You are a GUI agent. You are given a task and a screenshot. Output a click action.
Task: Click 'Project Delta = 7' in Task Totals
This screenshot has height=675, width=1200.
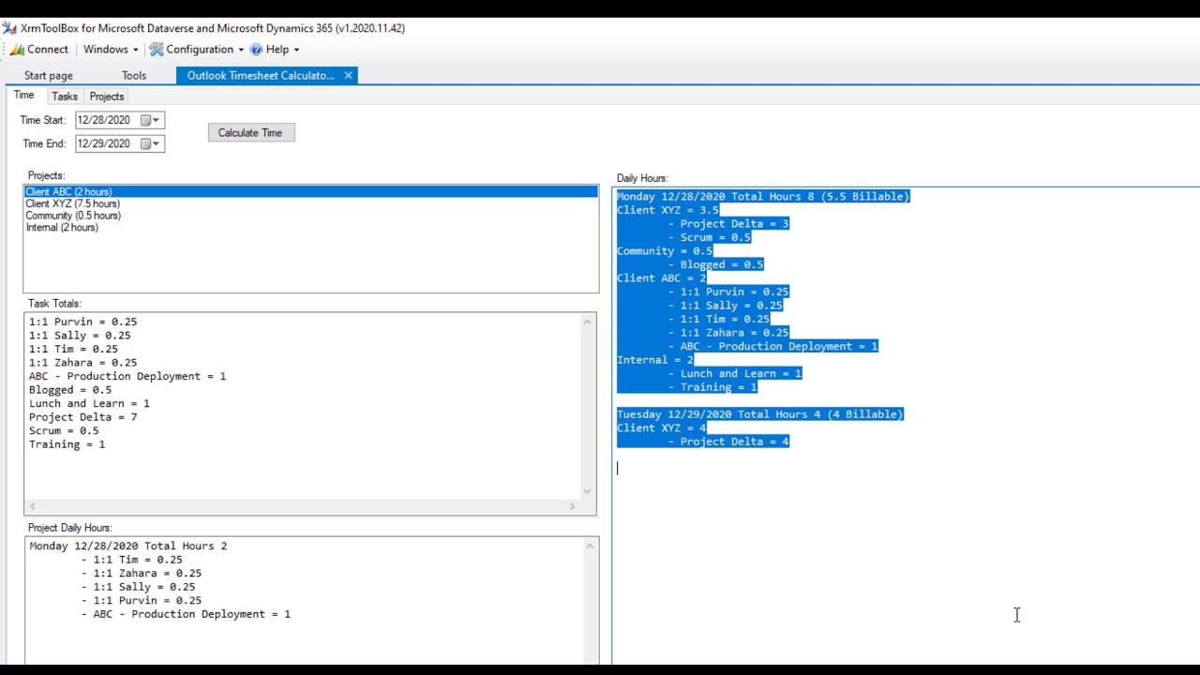point(82,417)
